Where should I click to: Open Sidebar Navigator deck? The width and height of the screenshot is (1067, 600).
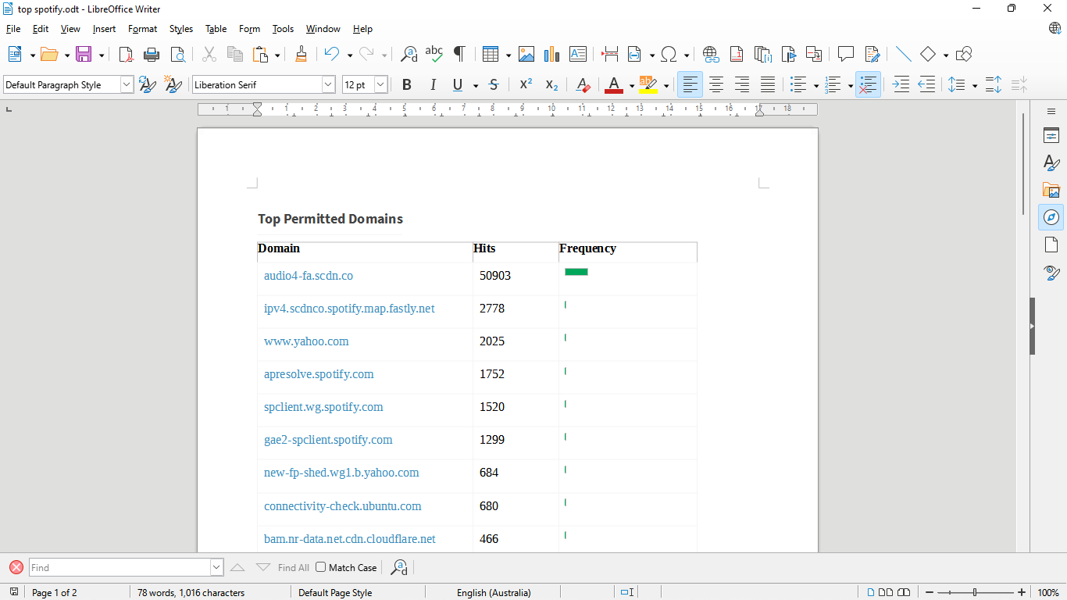tap(1051, 217)
